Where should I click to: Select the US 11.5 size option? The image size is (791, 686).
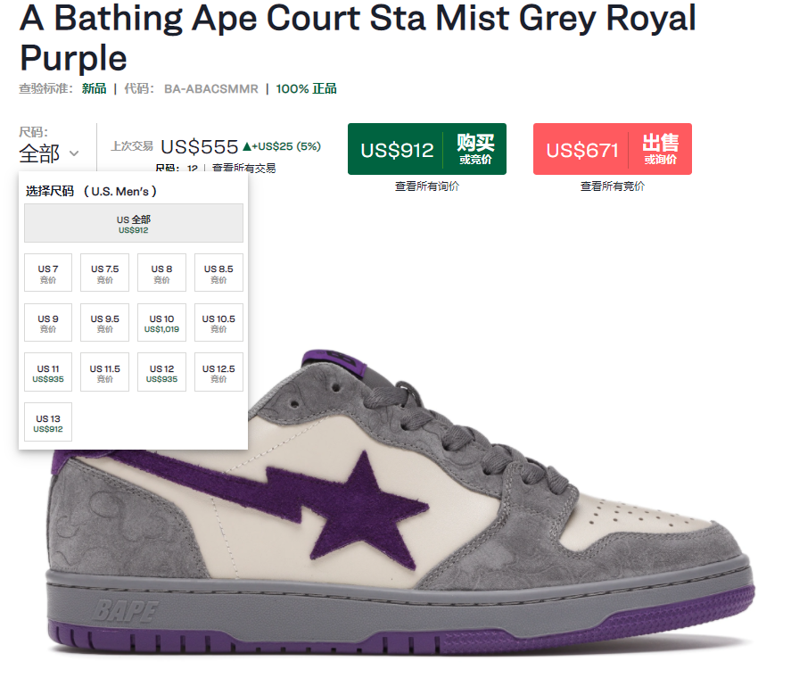[x=105, y=373]
